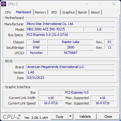Click the Validate button

(x=85, y=116)
